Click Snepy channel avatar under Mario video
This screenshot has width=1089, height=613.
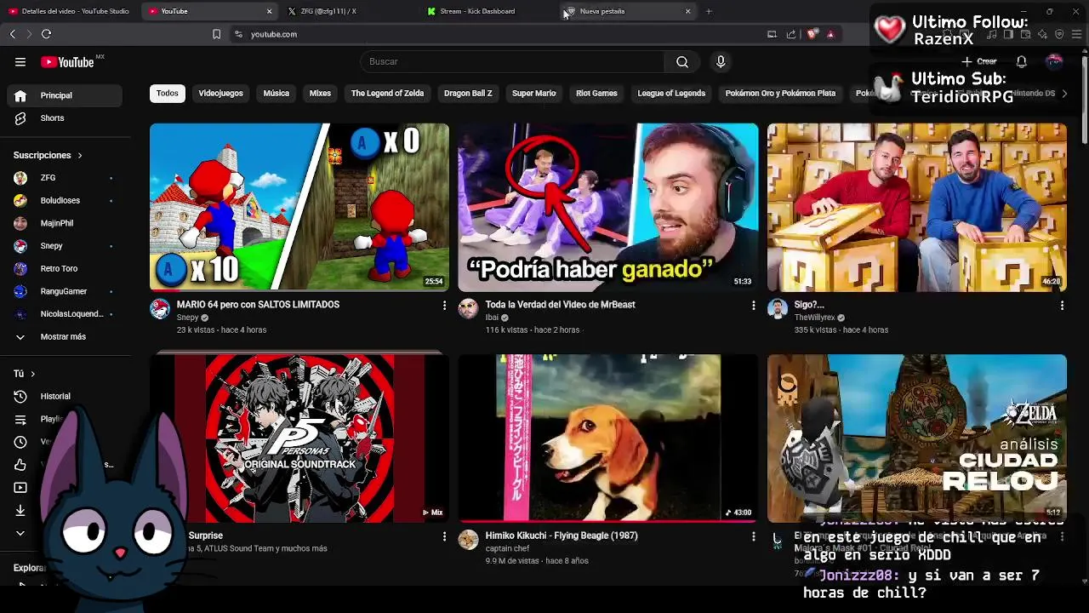tap(160, 309)
